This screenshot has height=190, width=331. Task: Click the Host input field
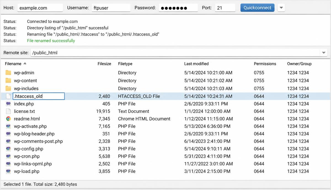click(x=40, y=8)
